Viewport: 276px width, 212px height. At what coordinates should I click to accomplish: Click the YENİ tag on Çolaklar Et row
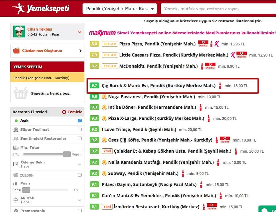click(107, 151)
